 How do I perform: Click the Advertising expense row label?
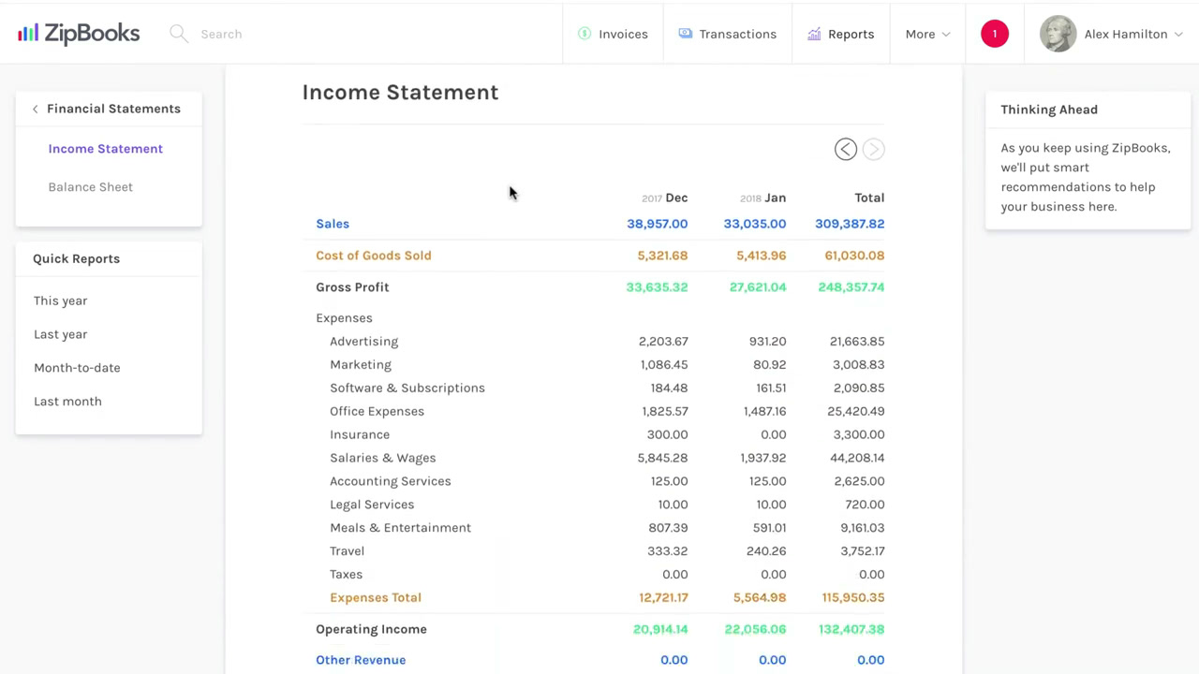coord(363,342)
